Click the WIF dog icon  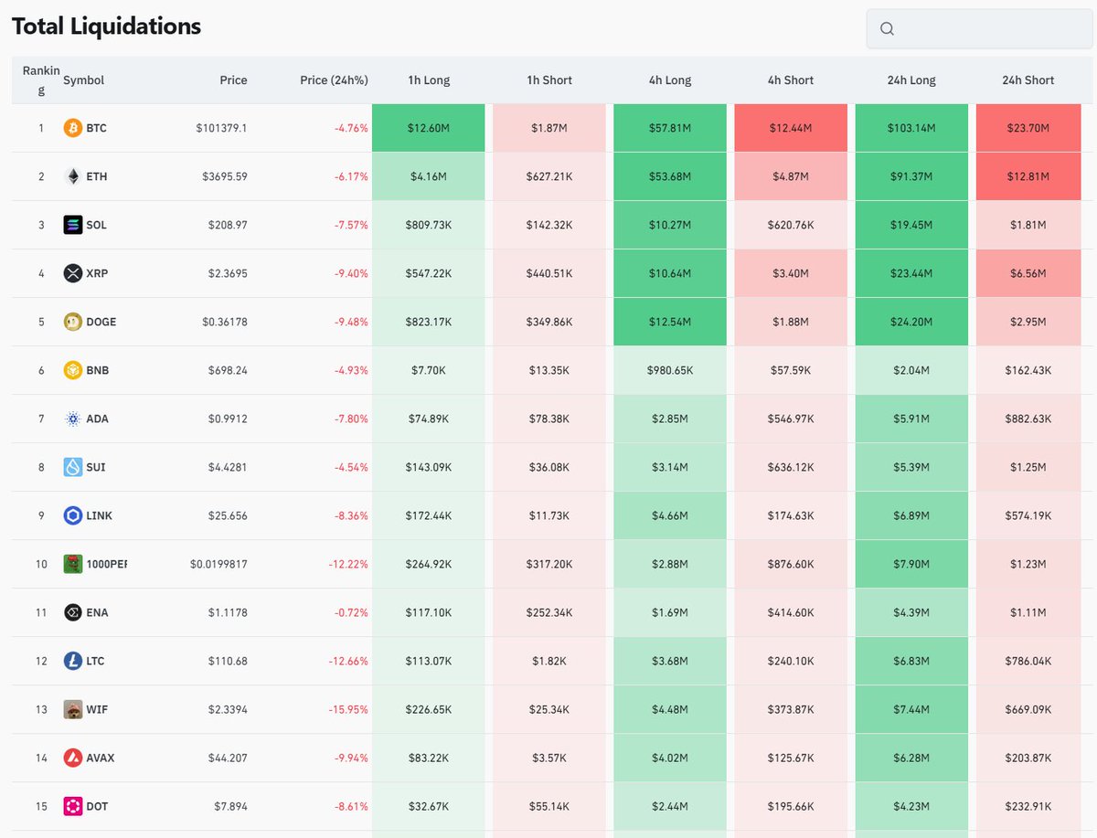pyautogui.click(x=73, y=709)
